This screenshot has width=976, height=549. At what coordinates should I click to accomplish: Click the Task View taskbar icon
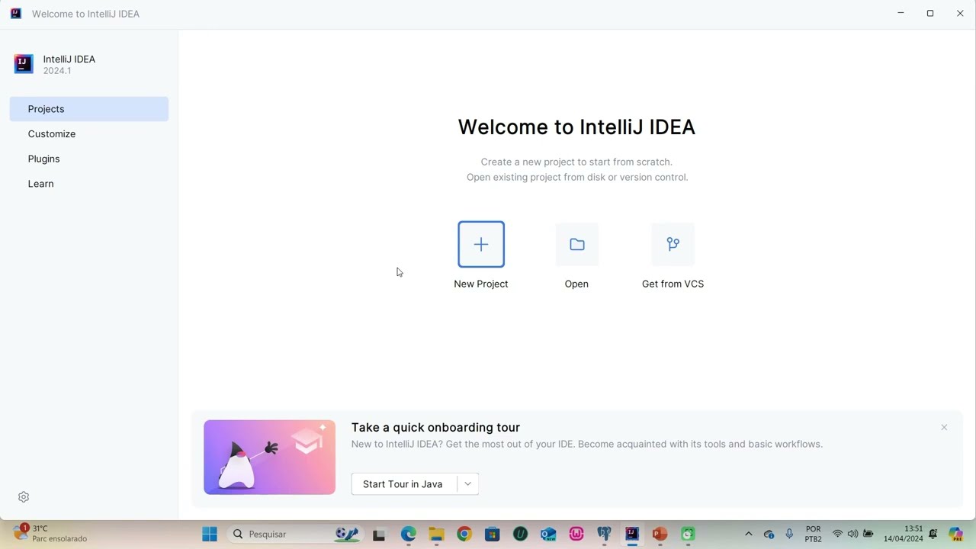tap(379, 534)
